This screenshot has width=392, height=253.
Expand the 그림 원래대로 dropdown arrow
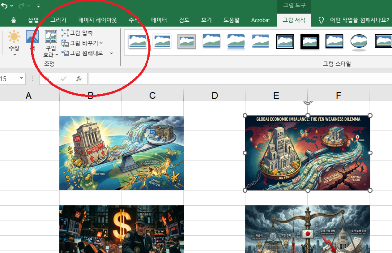coord(112,53)
